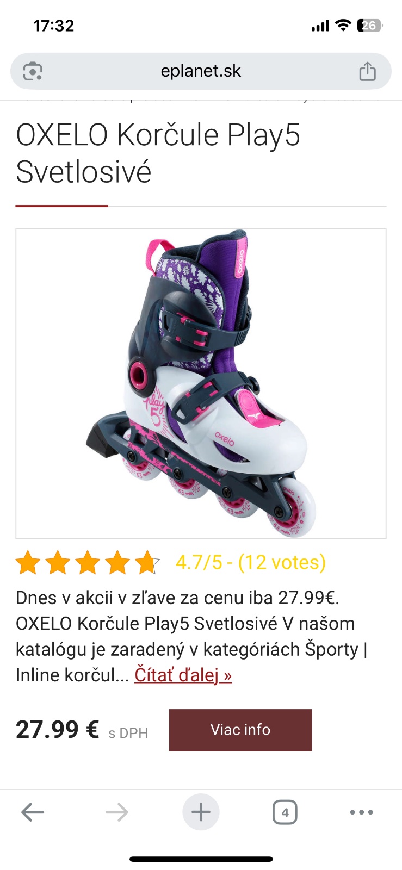Open a new tab with plus icon
The image size is (402, 870).
(201, 812)
